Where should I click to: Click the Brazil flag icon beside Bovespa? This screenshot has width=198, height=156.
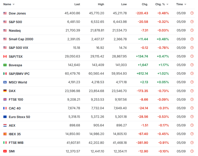coord(5,65)
